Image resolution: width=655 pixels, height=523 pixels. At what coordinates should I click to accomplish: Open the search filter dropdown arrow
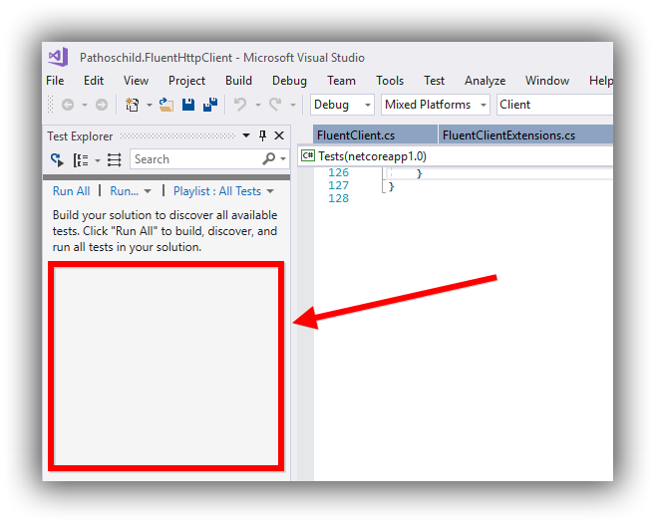(x=283, y=159)
